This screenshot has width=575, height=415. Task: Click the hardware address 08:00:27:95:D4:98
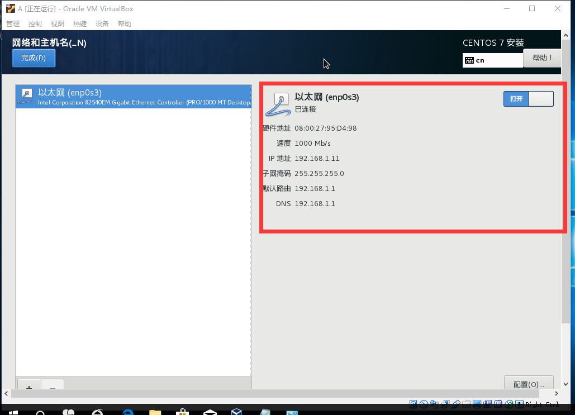pos(326,128)
